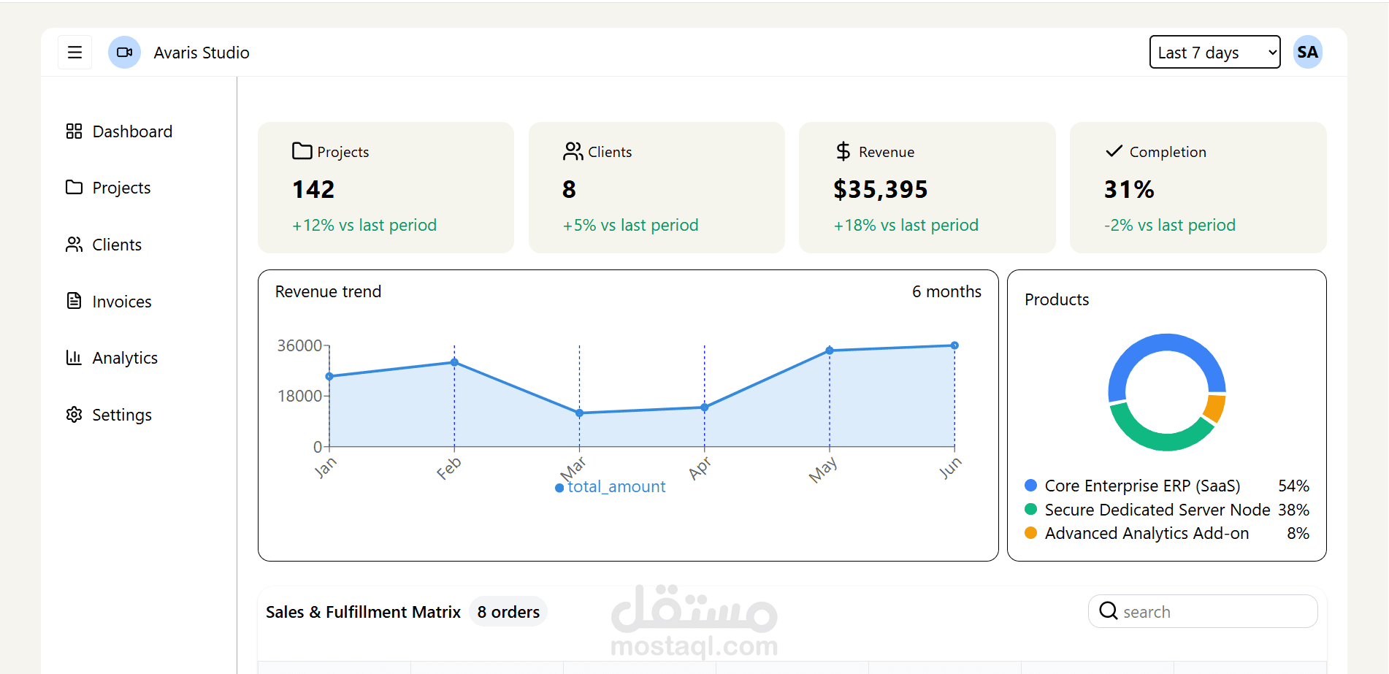The image size is (1389, 674).
Task: Click the 6 months label
Action: tap(946, 291)
